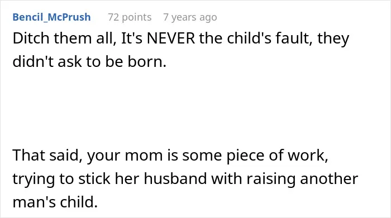Click the phrase didn't ask to be born
The height and width of the screenshot is (218, 391).
pos(89,61)
